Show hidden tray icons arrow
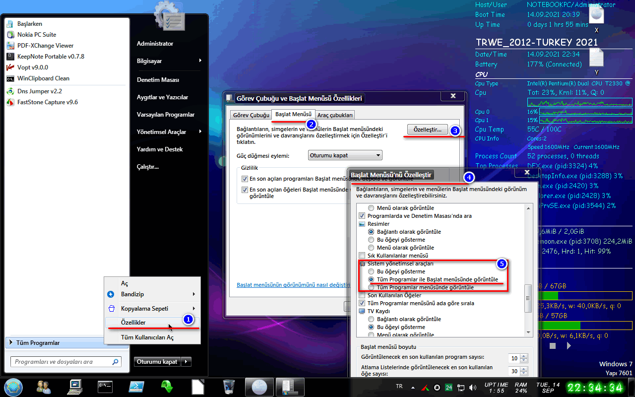This screenshot has height=397, width=635. 413,387
